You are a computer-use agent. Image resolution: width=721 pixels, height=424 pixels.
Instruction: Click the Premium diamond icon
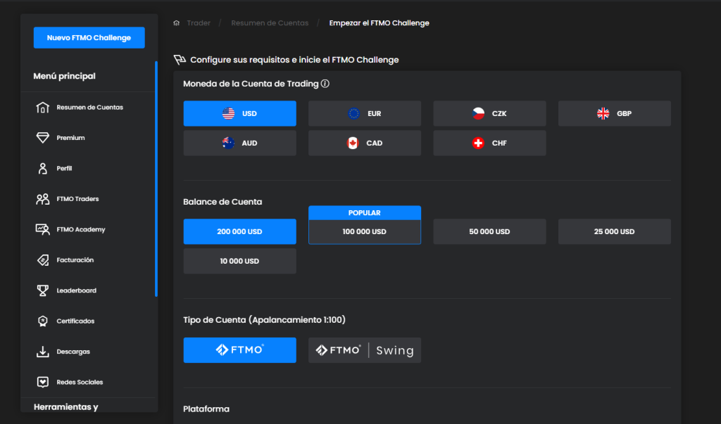tap(43, 138)
